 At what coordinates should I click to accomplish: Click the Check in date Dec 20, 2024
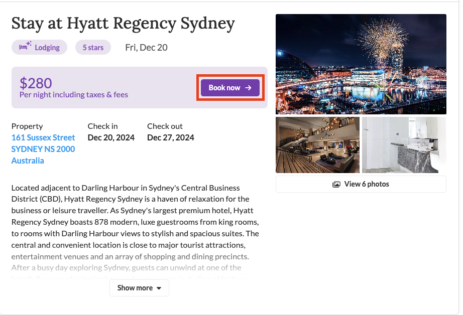(111, 137)
